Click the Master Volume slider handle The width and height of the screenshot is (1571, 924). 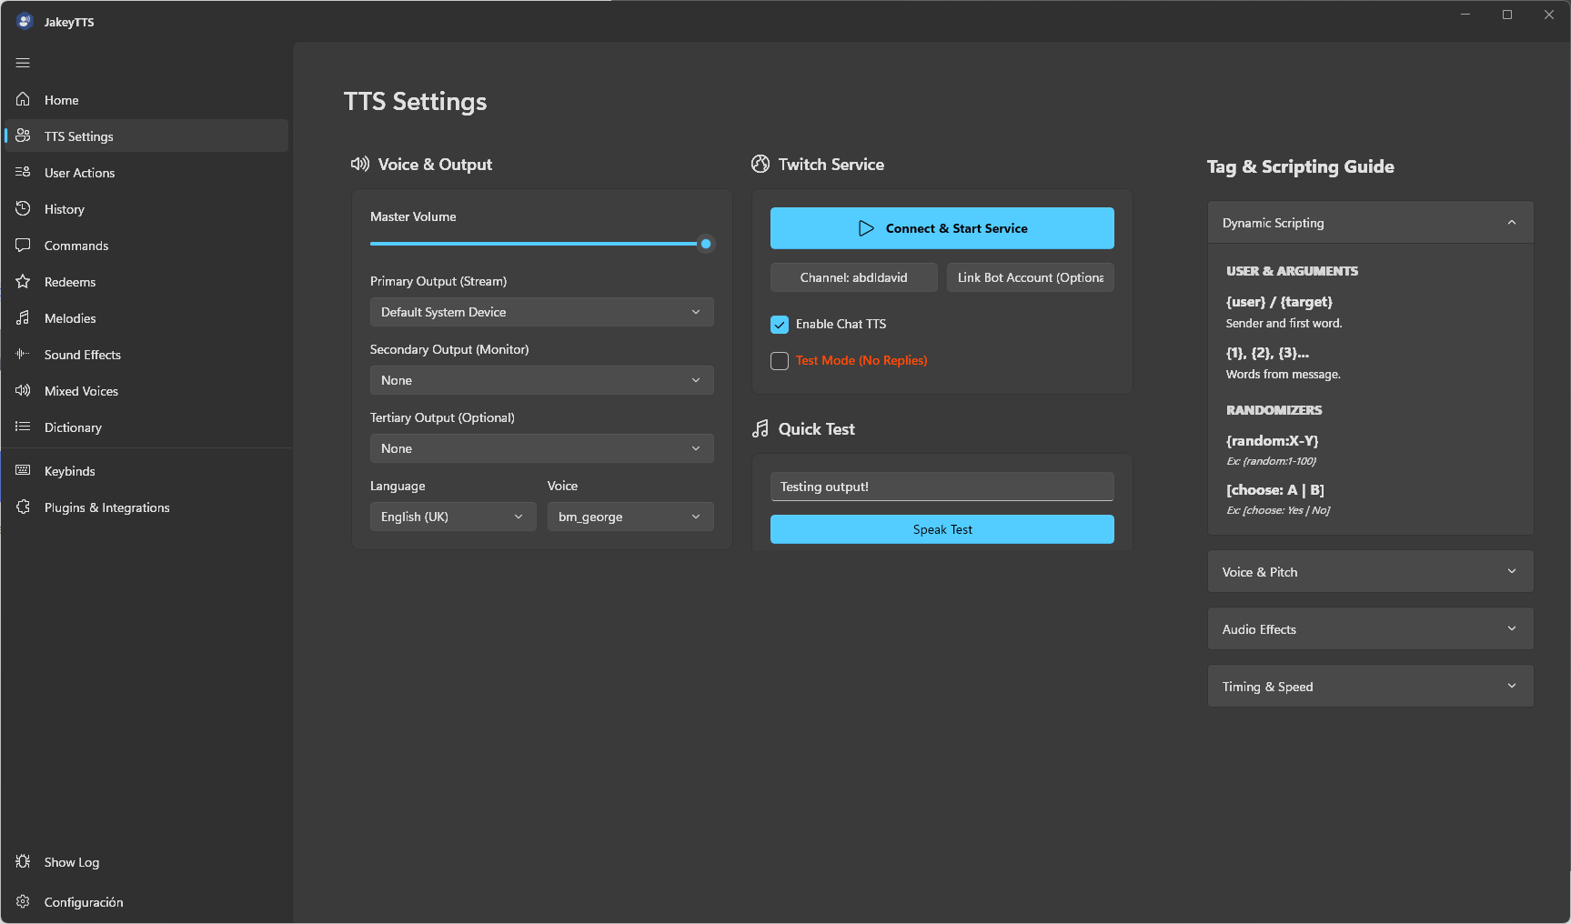point(705,244)
